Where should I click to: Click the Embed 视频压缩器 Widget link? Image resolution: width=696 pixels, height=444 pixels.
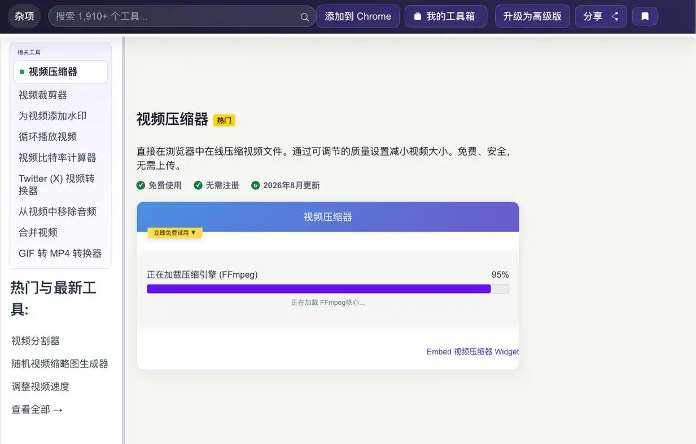472,352
